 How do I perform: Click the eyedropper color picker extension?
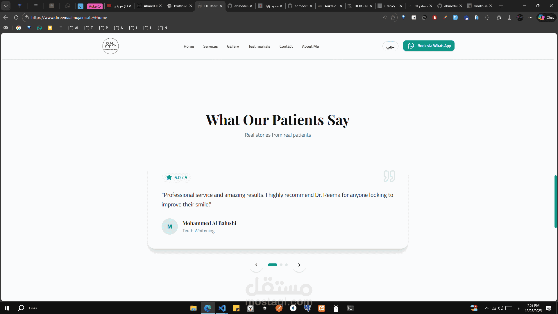(445, 17)
